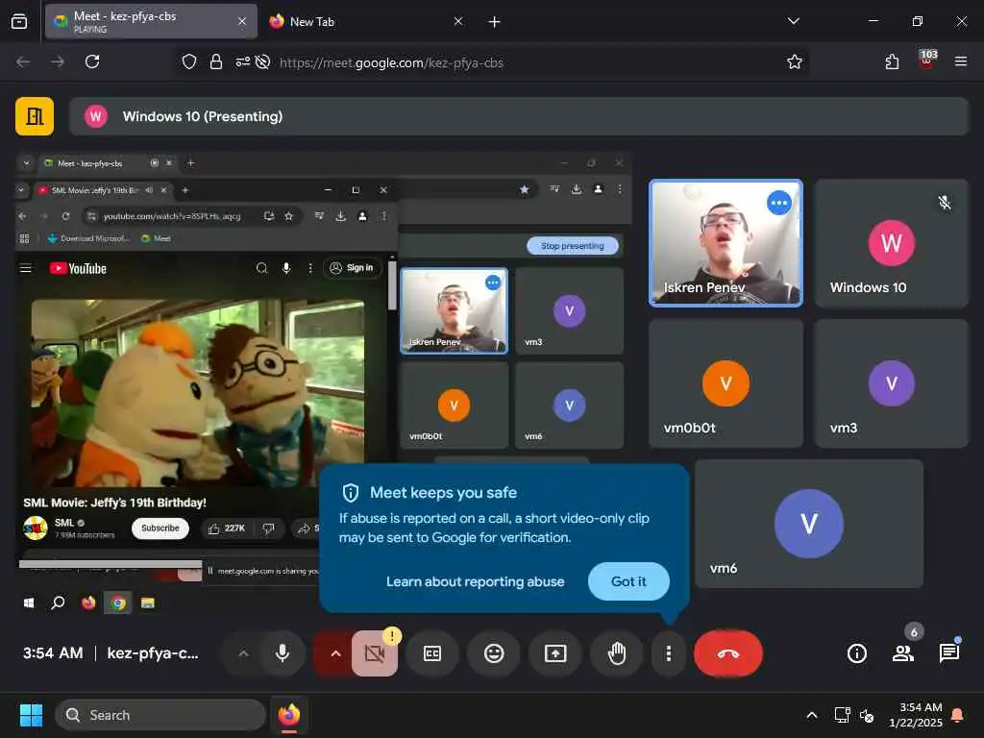Click Firefox icon in Windows taskbar
This screenshot has height=738, width=984.
tap(289, 715)
